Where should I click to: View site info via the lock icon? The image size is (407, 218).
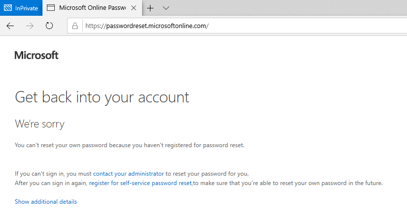(x=75, y=26)
